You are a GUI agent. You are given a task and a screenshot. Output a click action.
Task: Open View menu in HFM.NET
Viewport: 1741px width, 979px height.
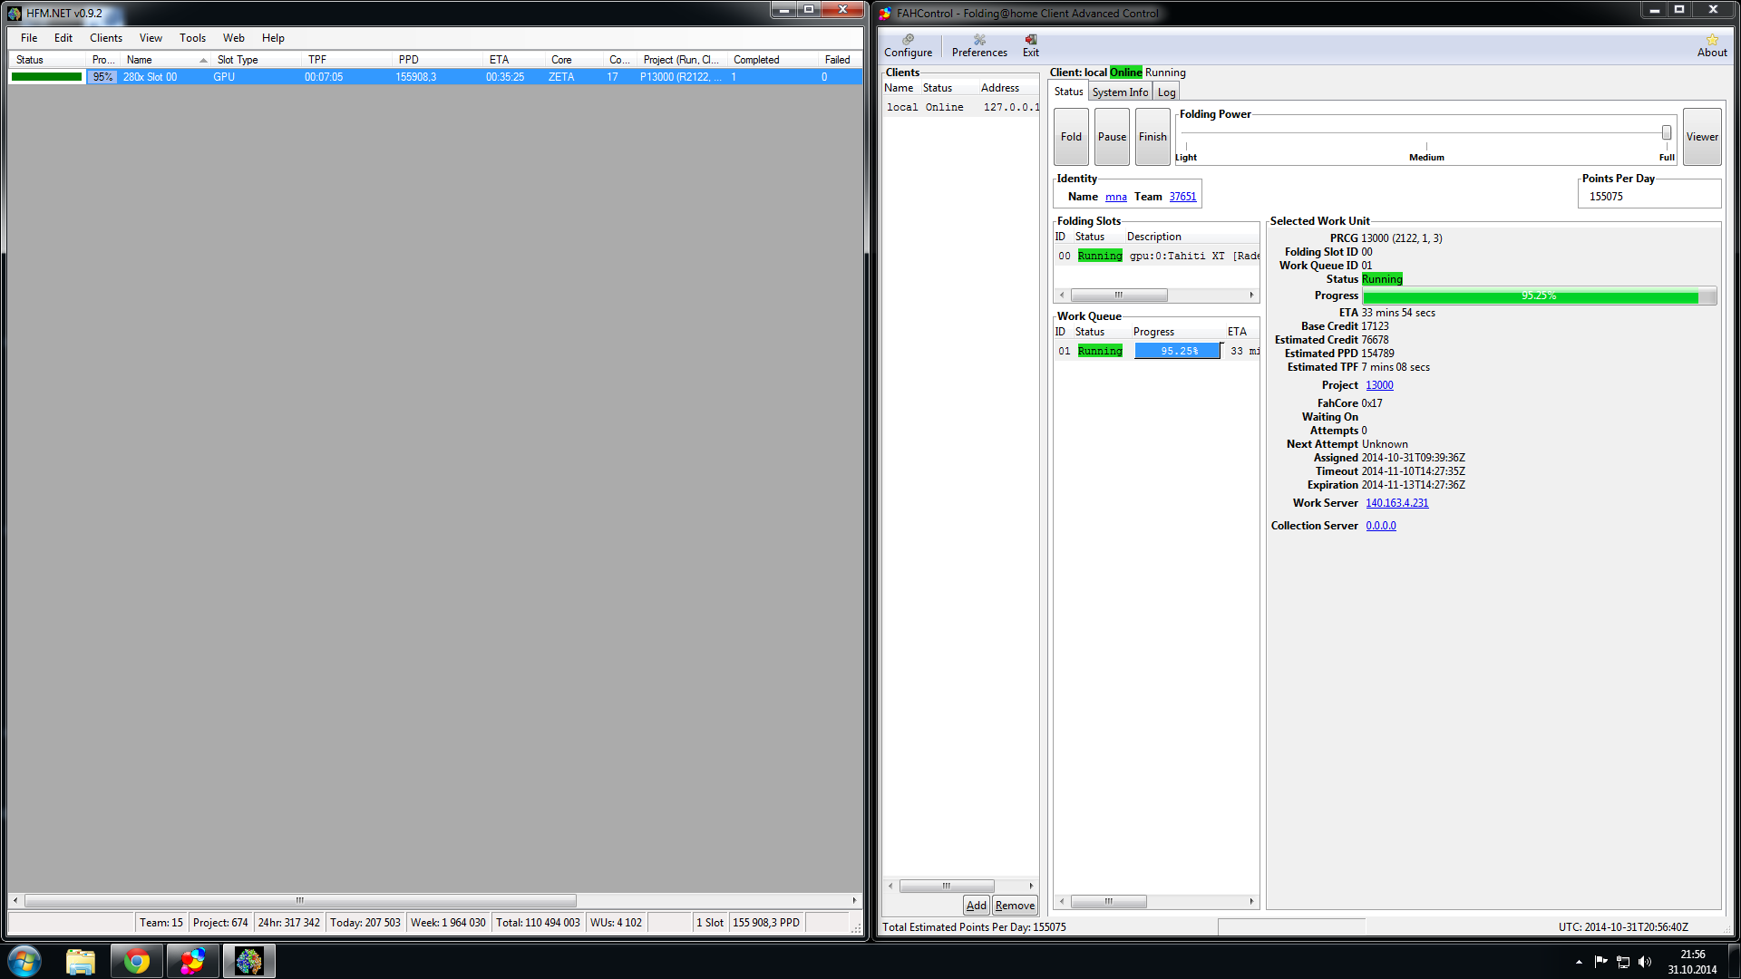[151, 38]
